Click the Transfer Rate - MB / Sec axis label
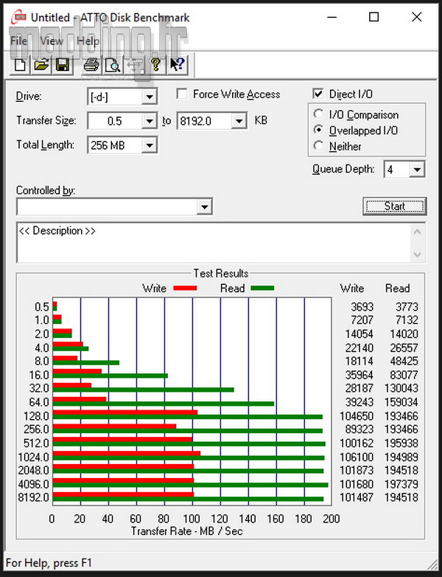Viewport: 442px width, 577px height. point(187,531)
